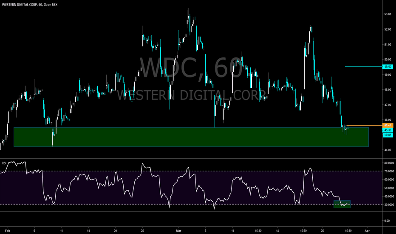Click the WESTERN DIGITAL CORP, 60, Cboe BZX title
Viewport: 396px width, 234px height.
[x=30, y=5]
